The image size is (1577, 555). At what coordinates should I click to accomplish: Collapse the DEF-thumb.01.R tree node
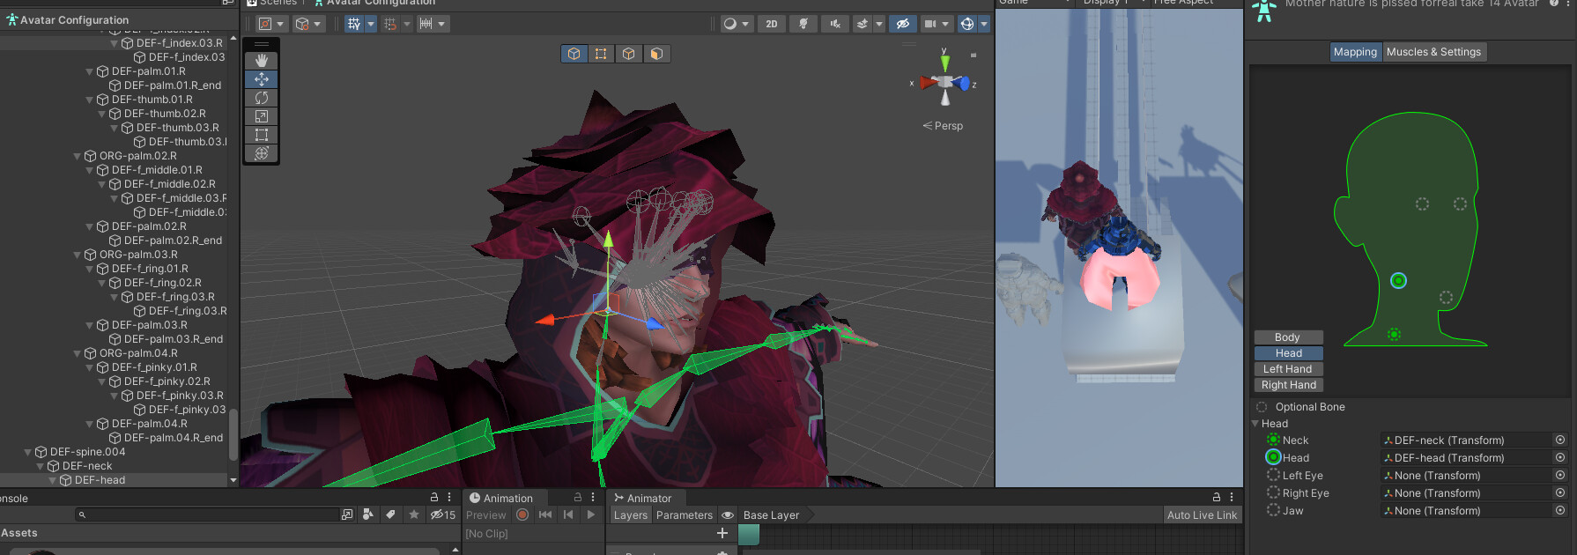pyautogui.click(x=89, y=100)
